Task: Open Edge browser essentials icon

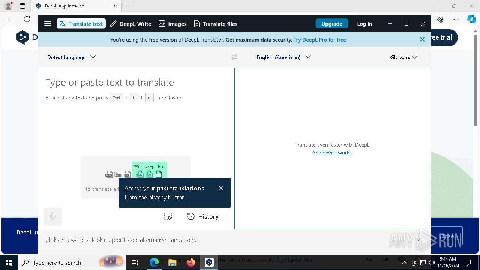Action: click(440, 19)
